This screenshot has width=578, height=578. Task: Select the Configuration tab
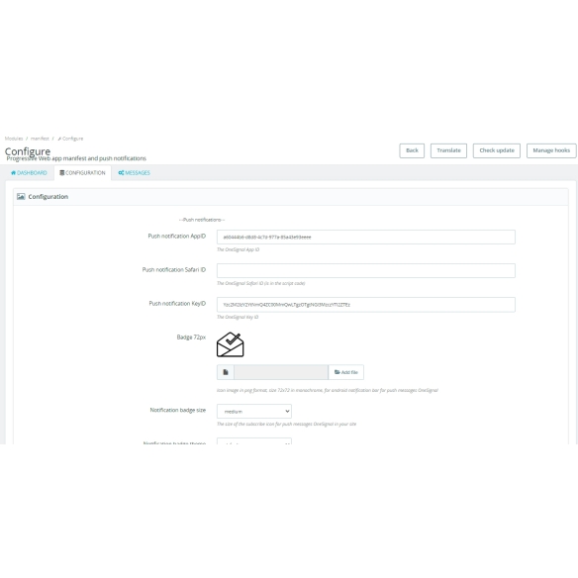click(82, 172)
